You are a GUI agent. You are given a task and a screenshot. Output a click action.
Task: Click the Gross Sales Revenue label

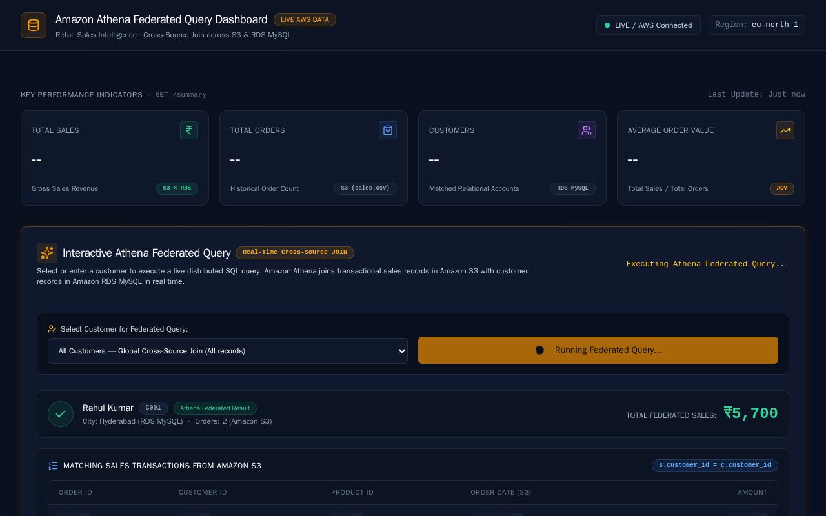coord(65,189)
